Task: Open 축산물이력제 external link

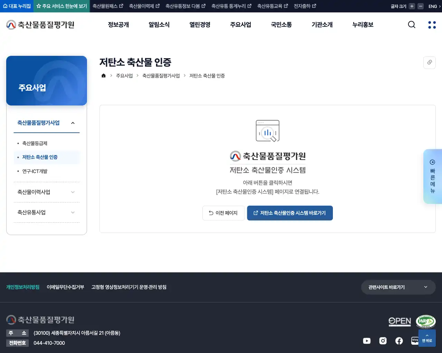Action: pyautogui.click(x=144, y=6)
